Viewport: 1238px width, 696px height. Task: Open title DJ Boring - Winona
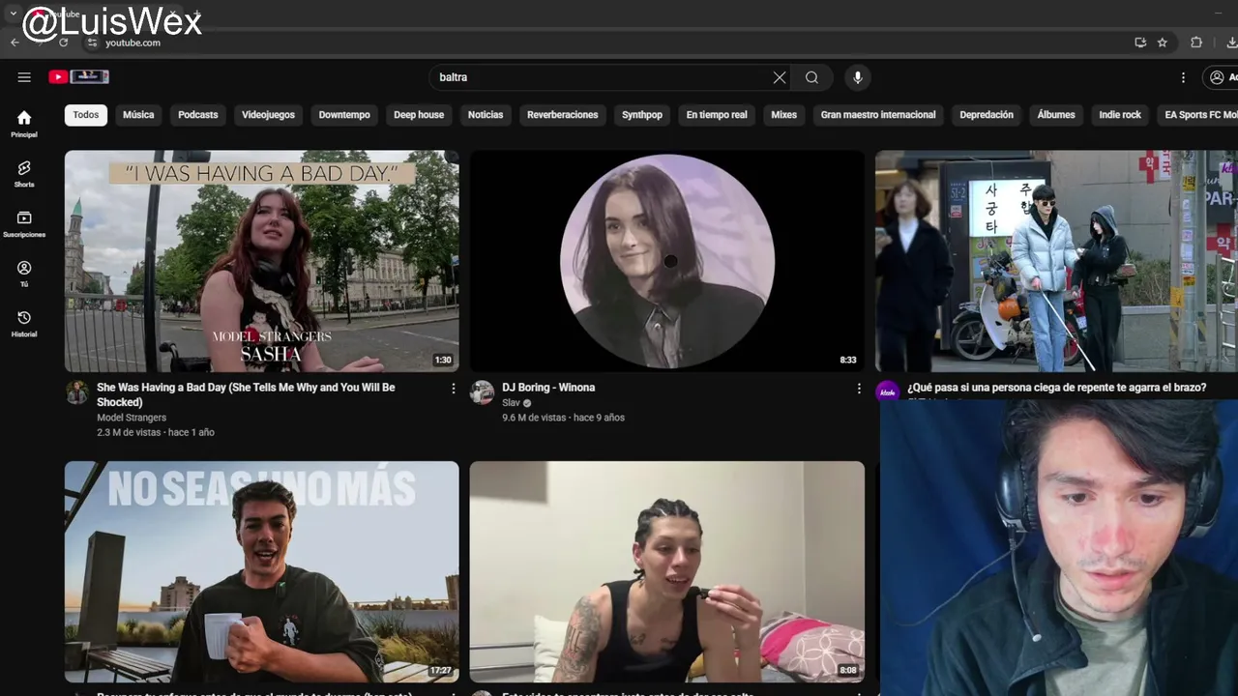[x=548, y=388]
